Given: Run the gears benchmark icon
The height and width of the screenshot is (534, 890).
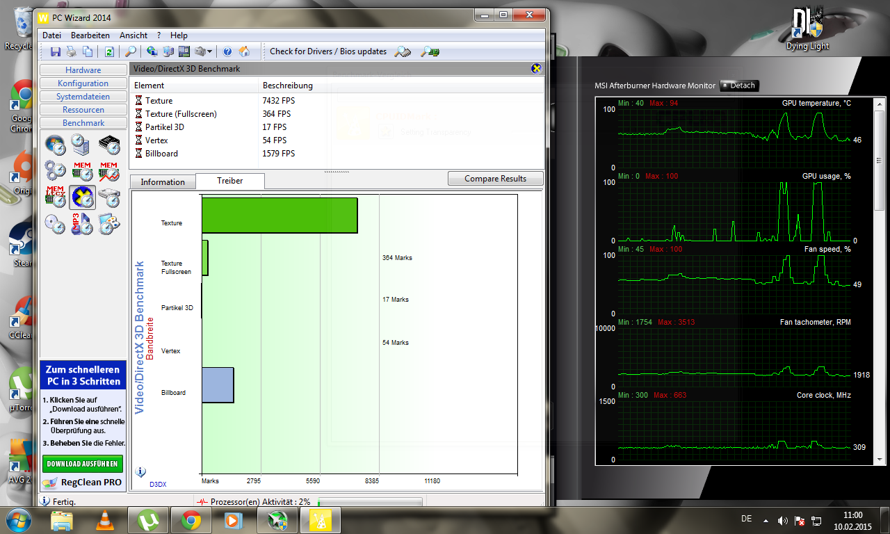Looking at the screenshot, I should 56,171.
